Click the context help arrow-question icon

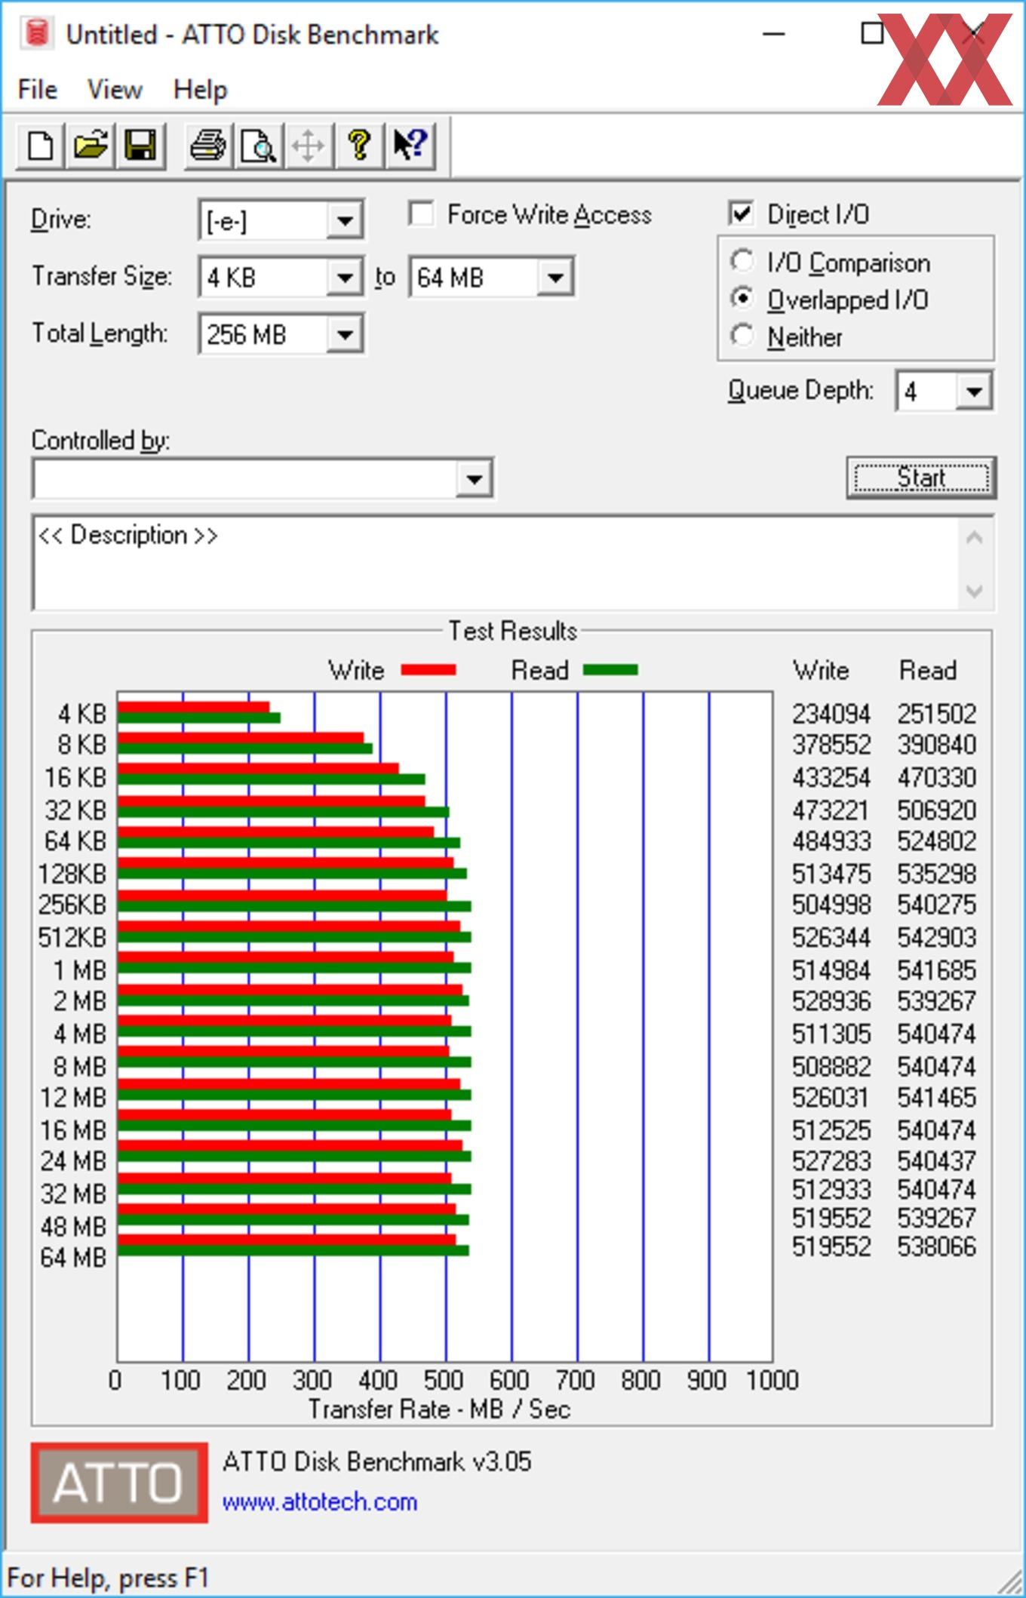(x=410, y=145)
